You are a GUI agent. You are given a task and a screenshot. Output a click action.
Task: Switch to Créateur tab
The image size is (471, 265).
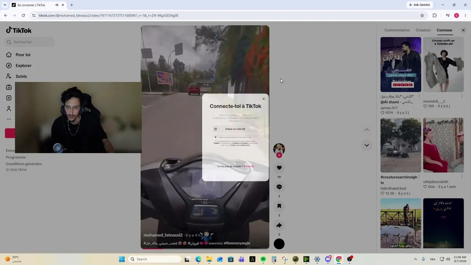(x=423, y=30)
